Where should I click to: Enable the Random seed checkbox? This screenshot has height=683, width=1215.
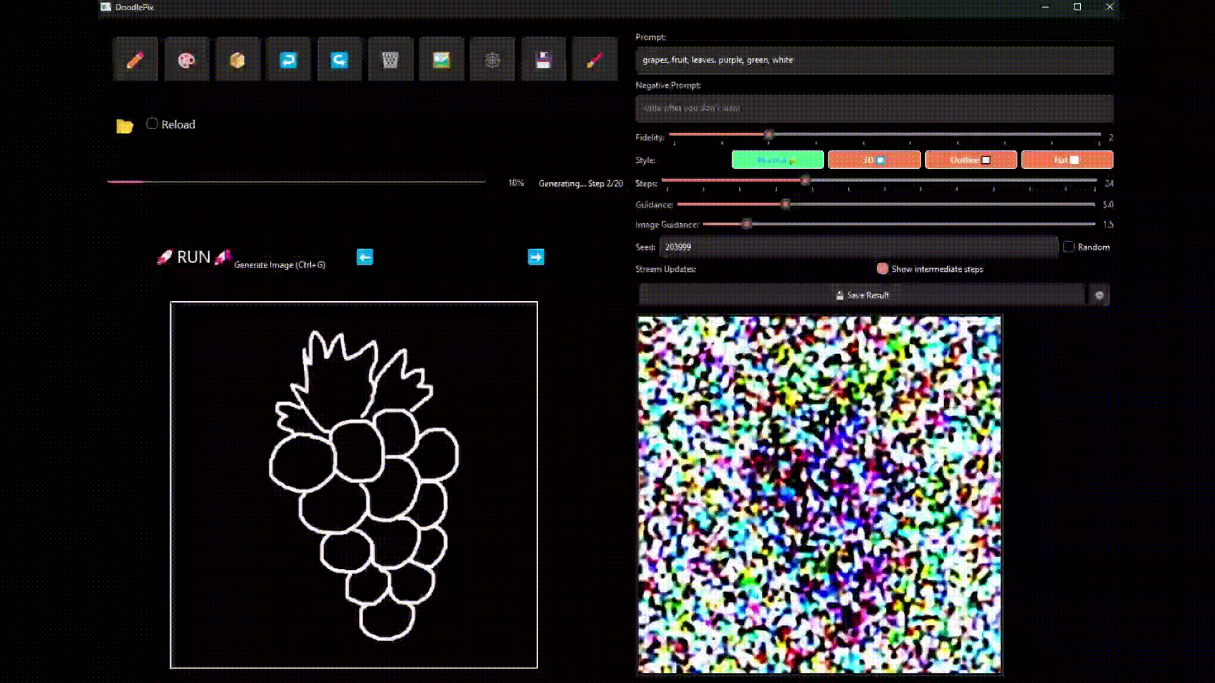point(1069,247)
